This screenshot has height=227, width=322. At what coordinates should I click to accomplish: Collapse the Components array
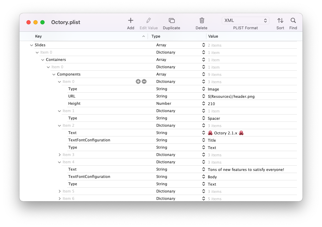point(54,75)
